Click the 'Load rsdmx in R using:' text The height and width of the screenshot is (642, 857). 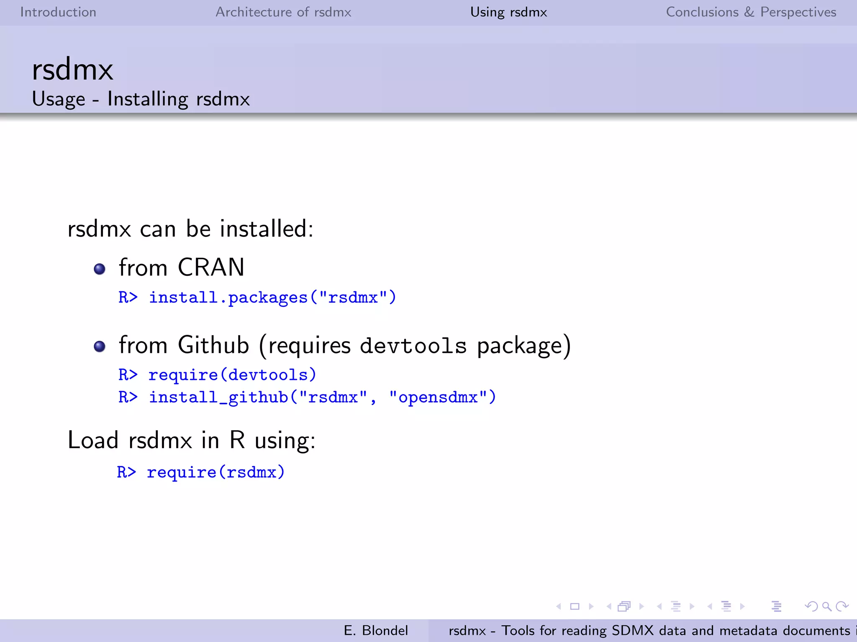(192, 441)
